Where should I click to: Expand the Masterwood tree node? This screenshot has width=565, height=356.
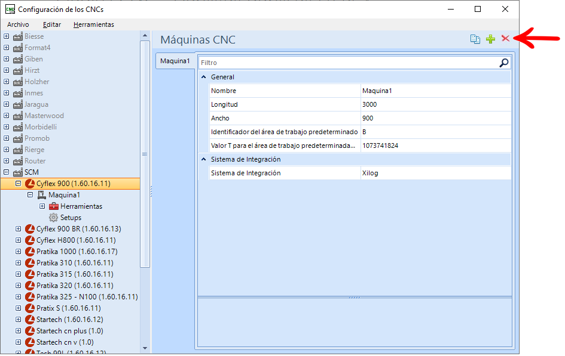(6, 115)
